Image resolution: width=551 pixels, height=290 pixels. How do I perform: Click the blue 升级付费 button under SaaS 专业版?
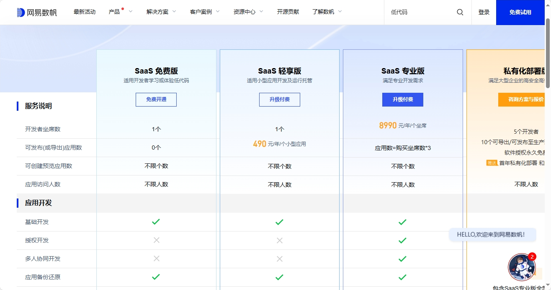pyautogui.click(x=402, y=99)
